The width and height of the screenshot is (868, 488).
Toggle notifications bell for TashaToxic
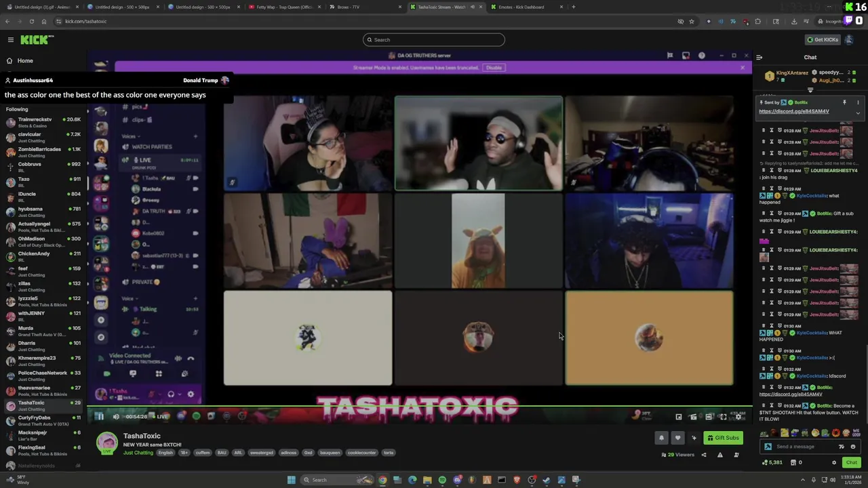(662, 438)
